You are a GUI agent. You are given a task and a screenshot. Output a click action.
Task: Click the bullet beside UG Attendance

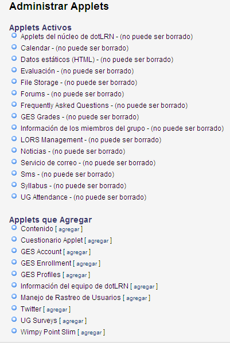(14, 196)
